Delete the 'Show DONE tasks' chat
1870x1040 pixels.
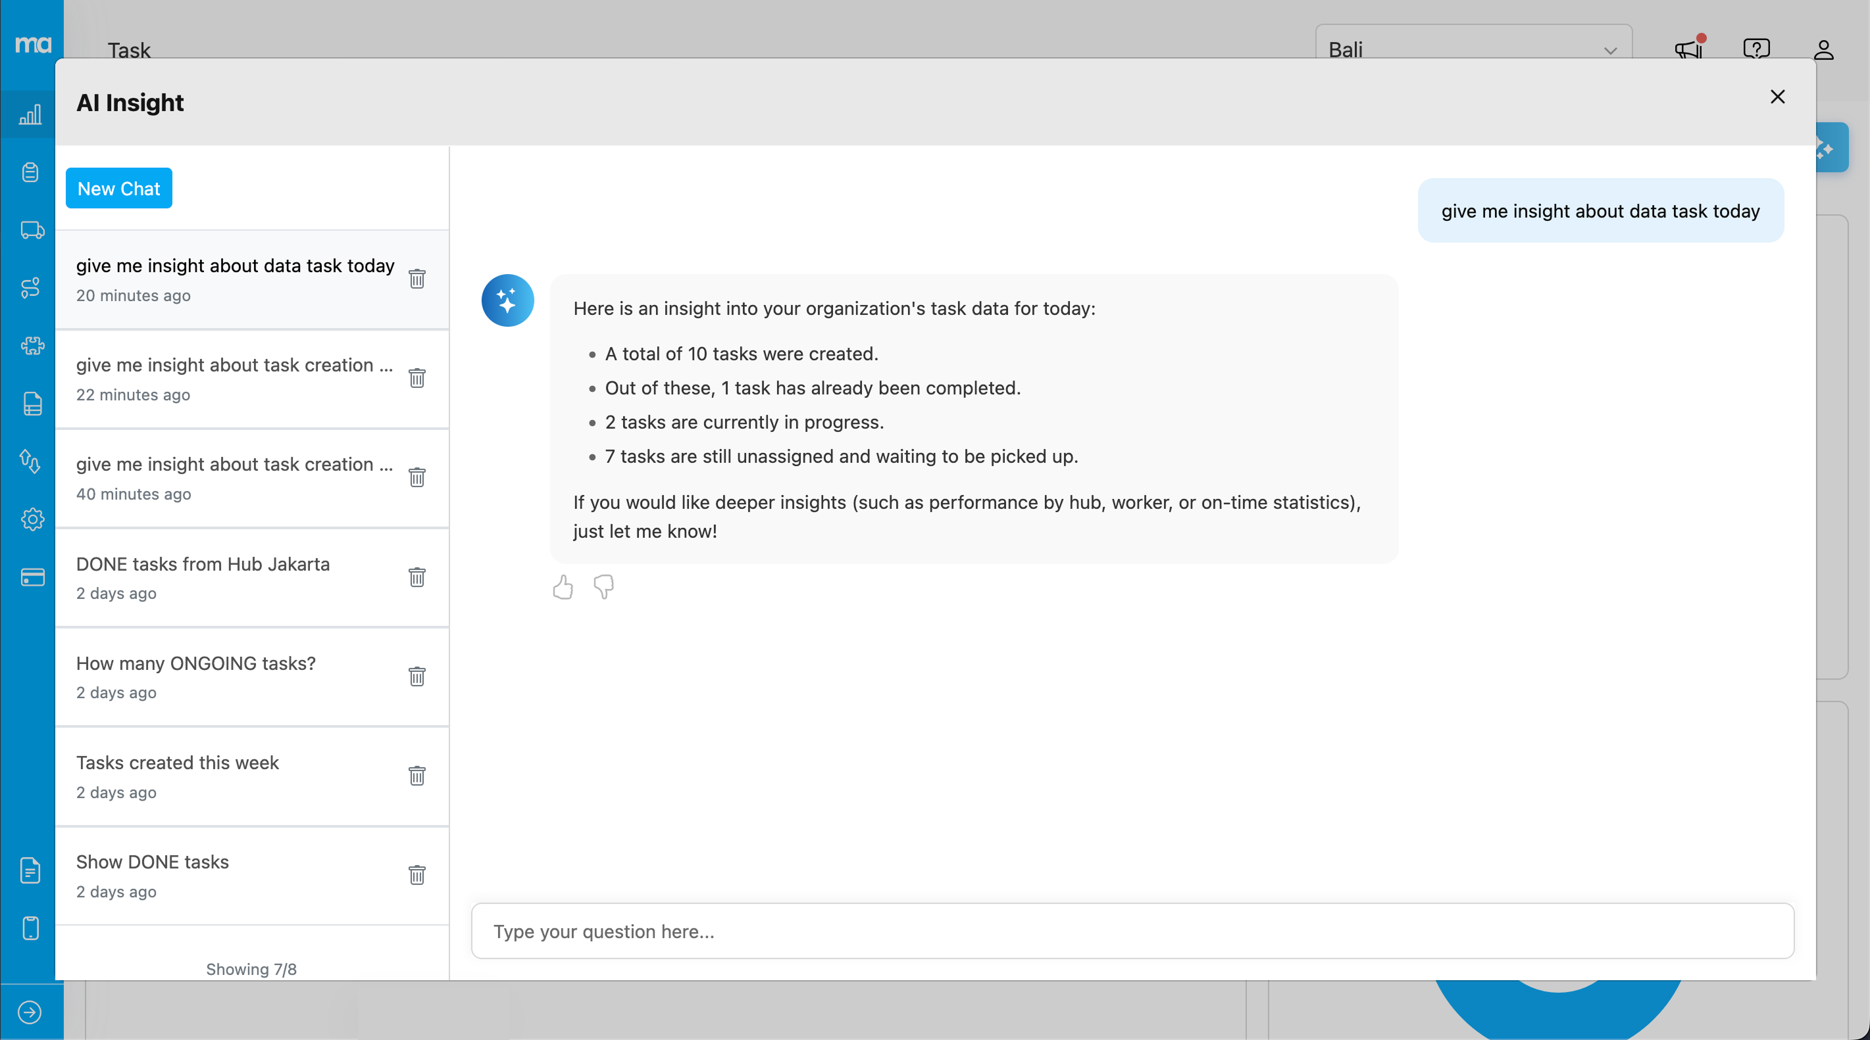pos(417,876)
